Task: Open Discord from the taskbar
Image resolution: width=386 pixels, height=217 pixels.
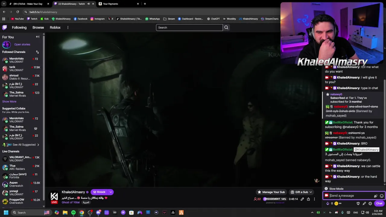Action: pyautogui.click(x=98, y=212)
